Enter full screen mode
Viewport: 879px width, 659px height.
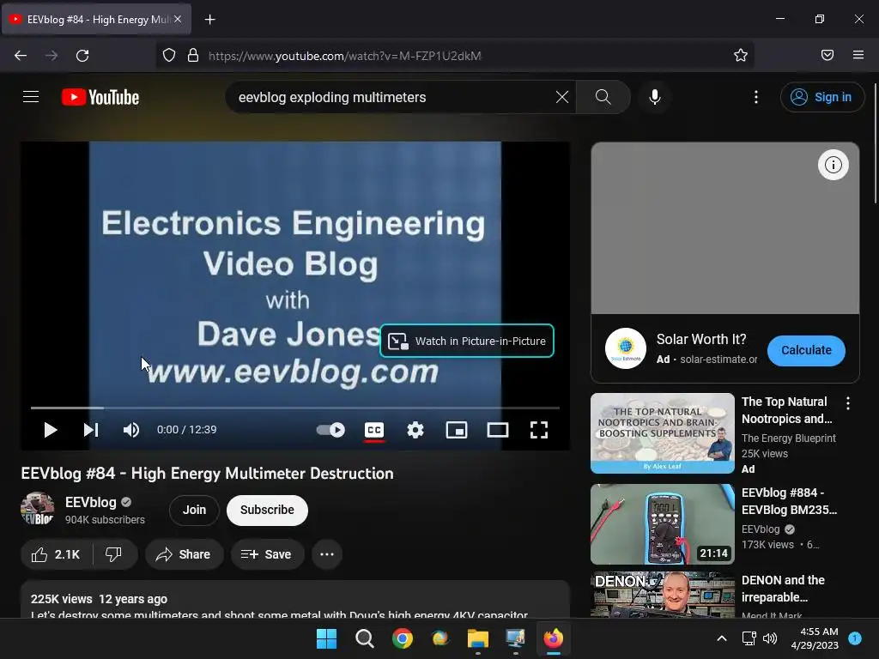pyautogui.click(x=539, y=430)
